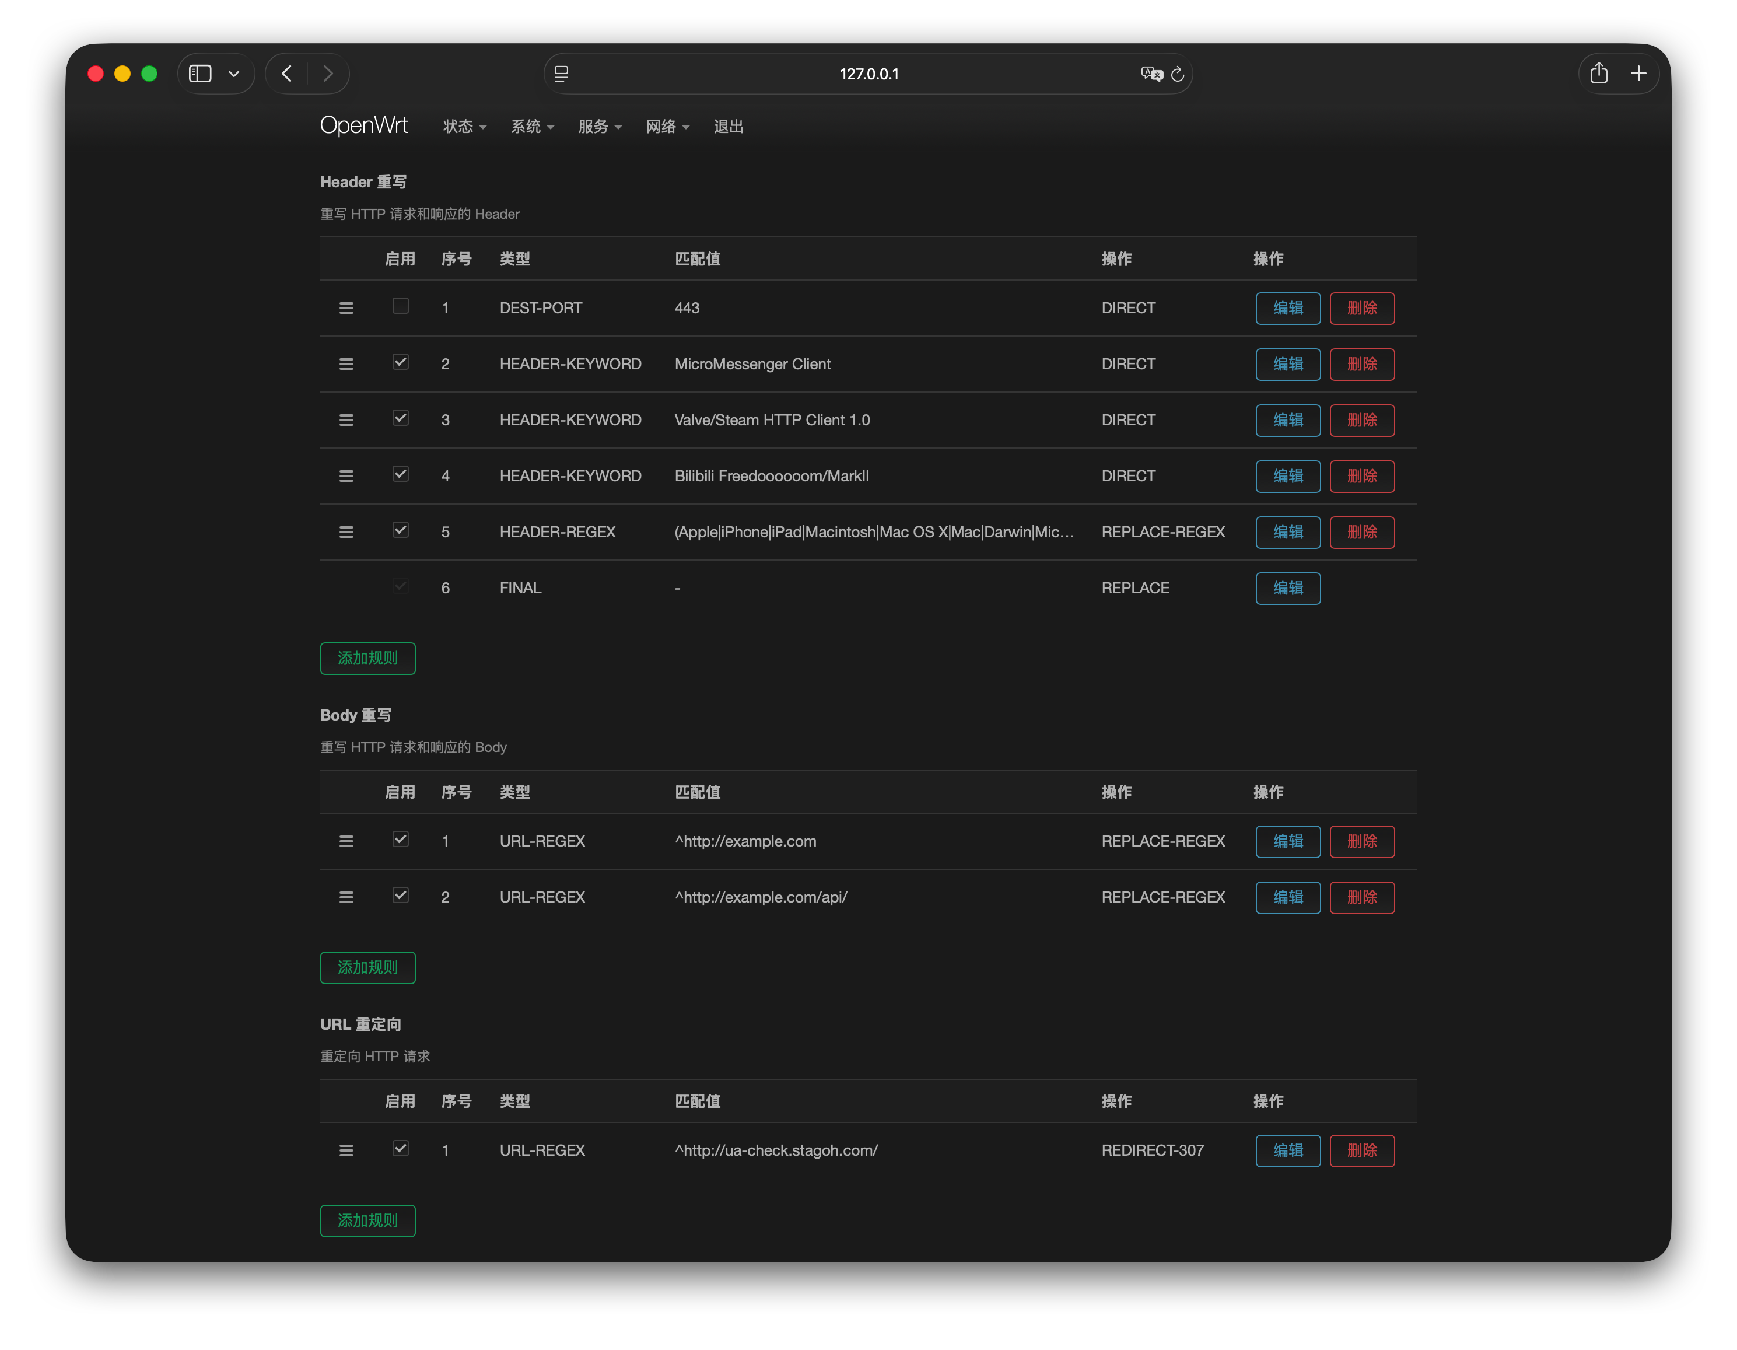
Task: Open the Share icon in toolbar
Action: pyautogui.click(x=1599, y=74)
